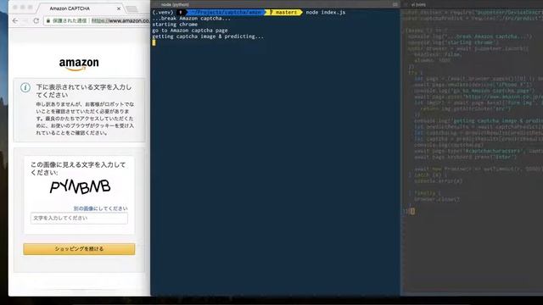The image size is (543, 305).
Task: Click the yellow cursor bracket in code editor
Action: (412, 211)
